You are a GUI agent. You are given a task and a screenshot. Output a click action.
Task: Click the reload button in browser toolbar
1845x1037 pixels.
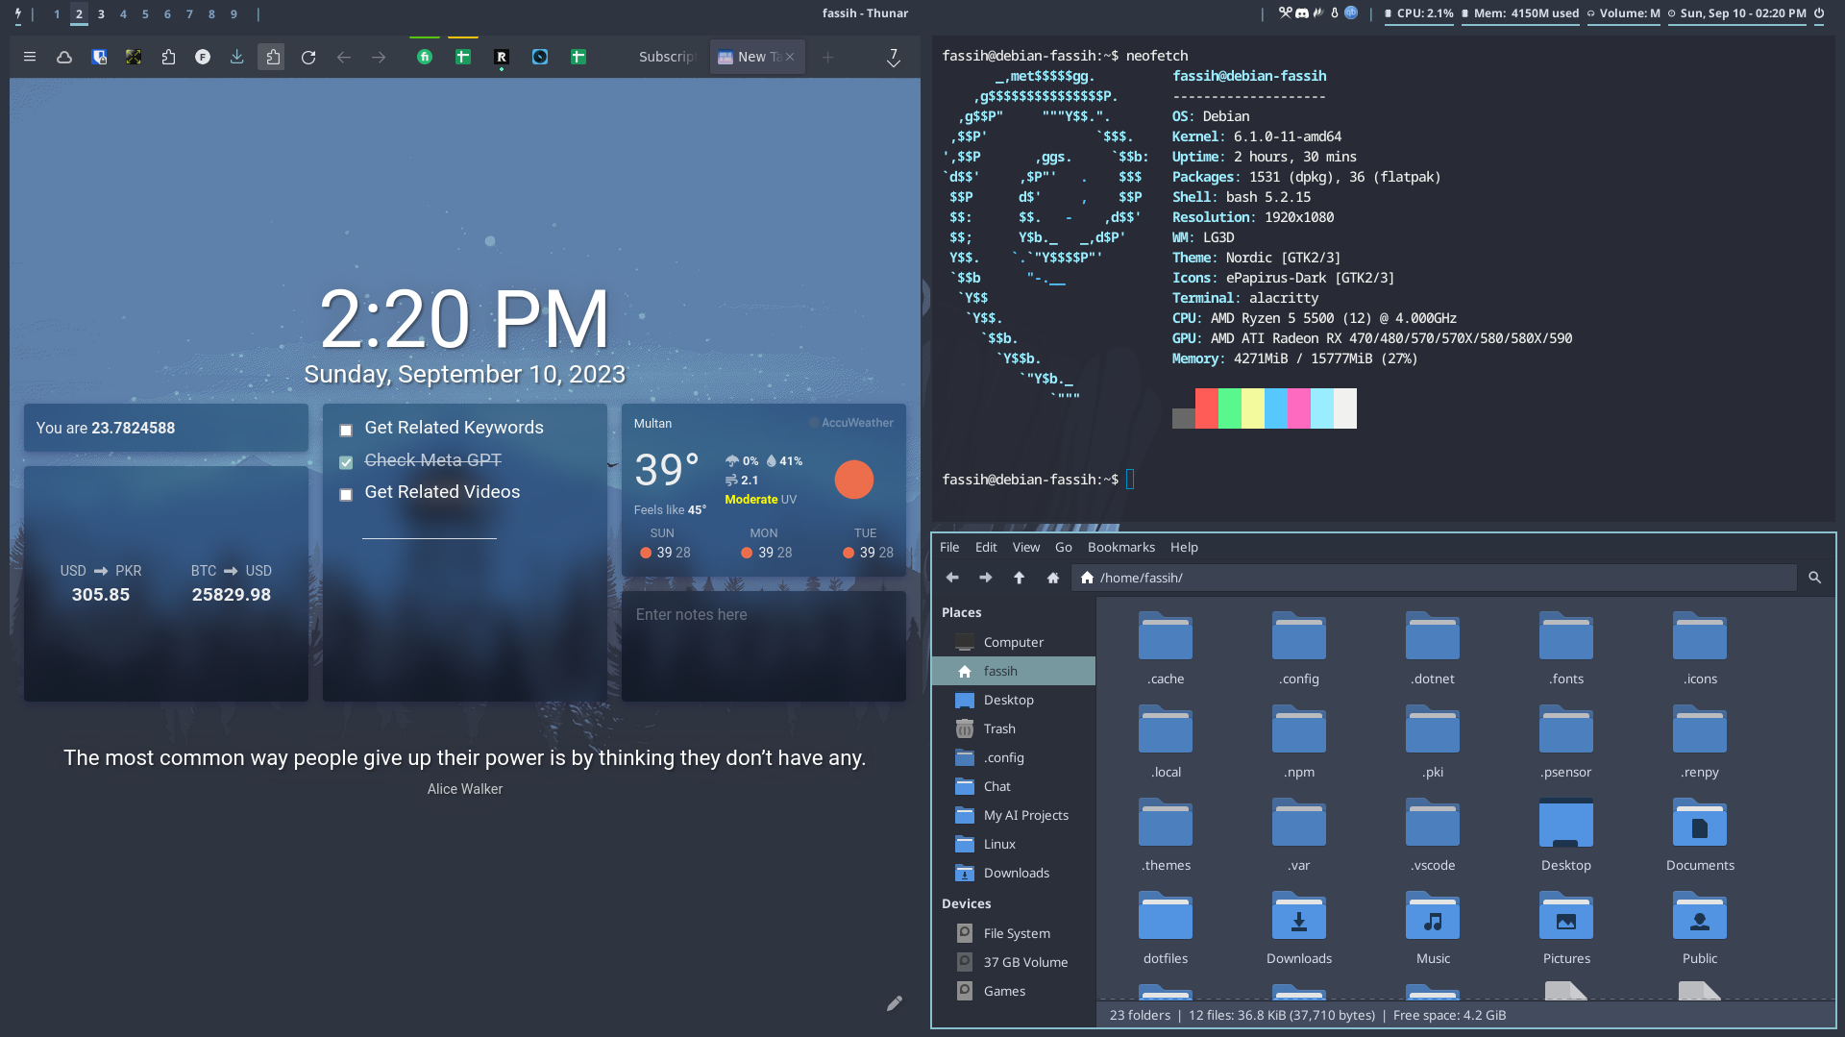[308, 58]
